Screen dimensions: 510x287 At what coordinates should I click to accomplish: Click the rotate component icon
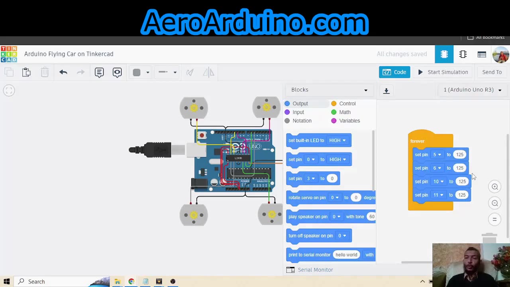click(x=190, y=72)
